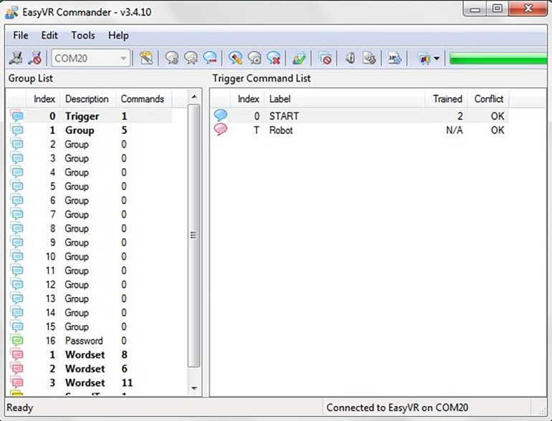Viewport: 552px width, 421px height.
Task: Click the Ready status bar text
Action: coord(20,408)
